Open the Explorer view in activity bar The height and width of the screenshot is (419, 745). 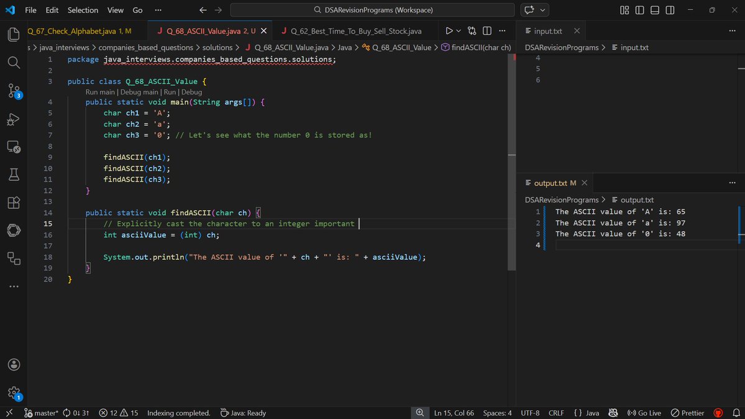click(14, 34)
